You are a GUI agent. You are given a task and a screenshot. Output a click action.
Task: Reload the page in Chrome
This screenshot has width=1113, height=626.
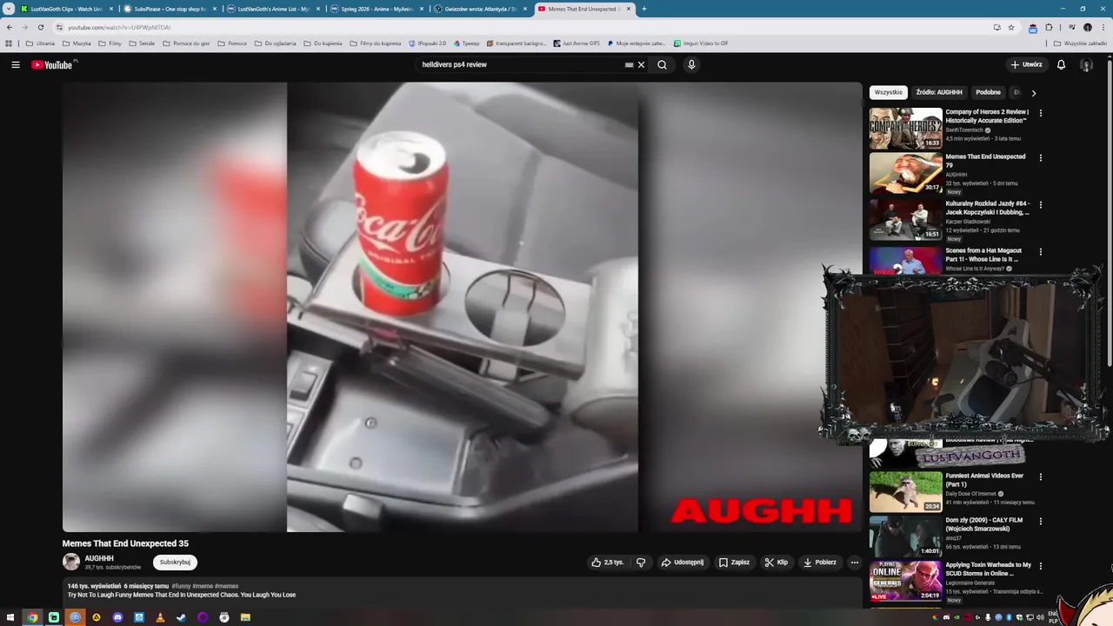click(x=40, y=27)
